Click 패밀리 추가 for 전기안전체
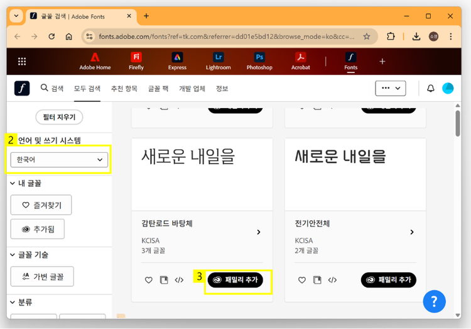The width and height of the screenshot is (471, 329). (388, 280)
